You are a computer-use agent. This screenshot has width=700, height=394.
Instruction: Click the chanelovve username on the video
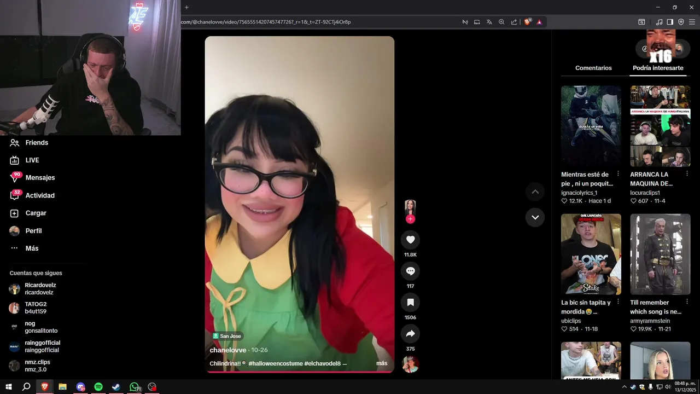[x=228, y=350]
